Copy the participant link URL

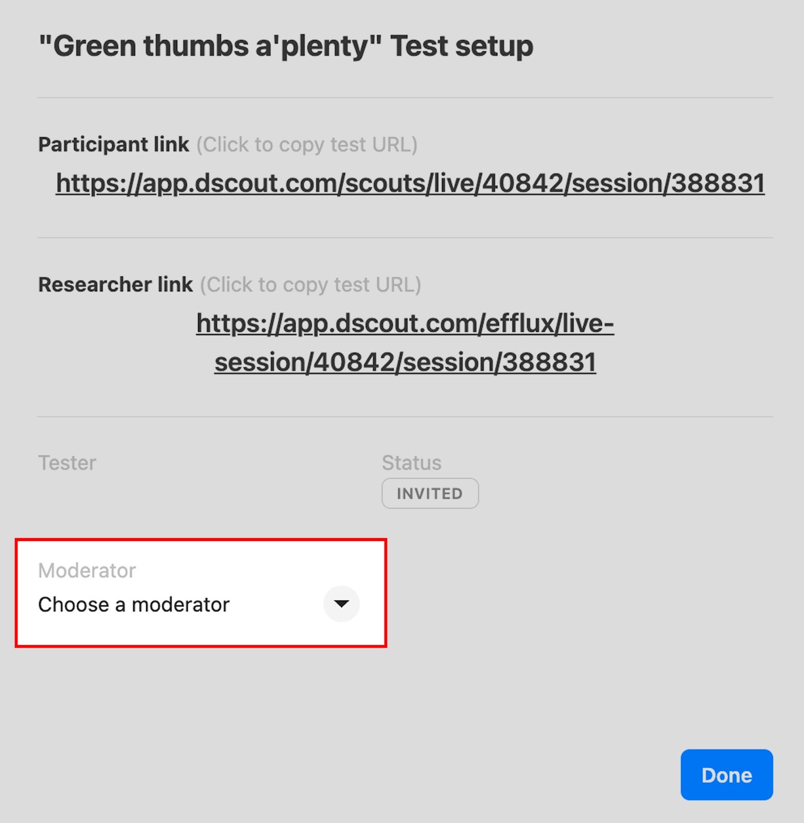(x=410, y=184)
